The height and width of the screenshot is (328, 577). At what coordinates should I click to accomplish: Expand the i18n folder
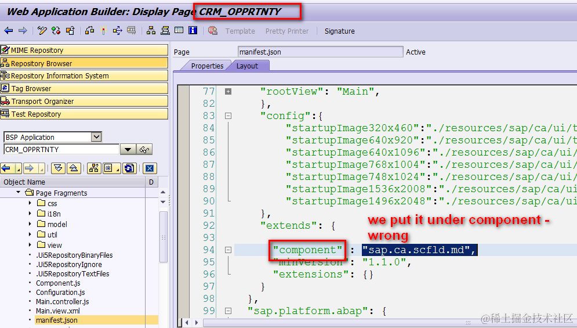point(30,214)
